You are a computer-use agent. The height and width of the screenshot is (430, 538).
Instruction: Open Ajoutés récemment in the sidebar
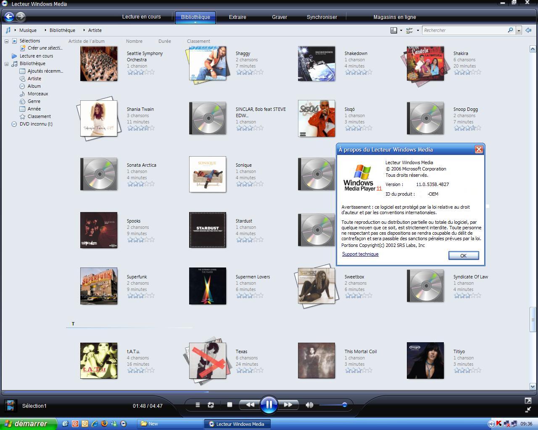click(x=45, y=71)
